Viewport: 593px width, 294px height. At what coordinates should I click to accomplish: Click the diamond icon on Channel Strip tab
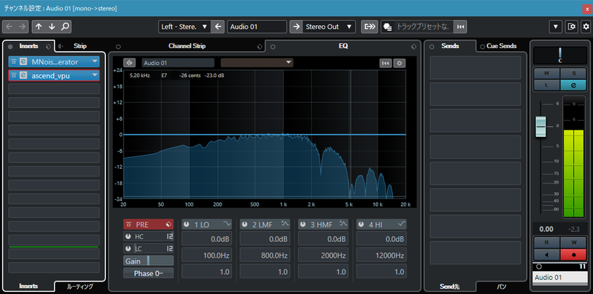coord(259,47)
